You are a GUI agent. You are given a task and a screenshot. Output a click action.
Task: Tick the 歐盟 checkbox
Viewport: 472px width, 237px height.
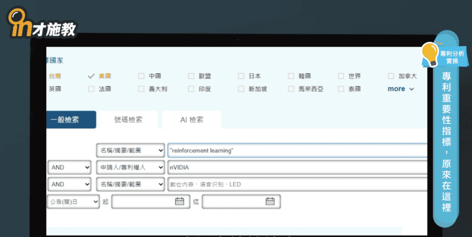pos(191,76)
